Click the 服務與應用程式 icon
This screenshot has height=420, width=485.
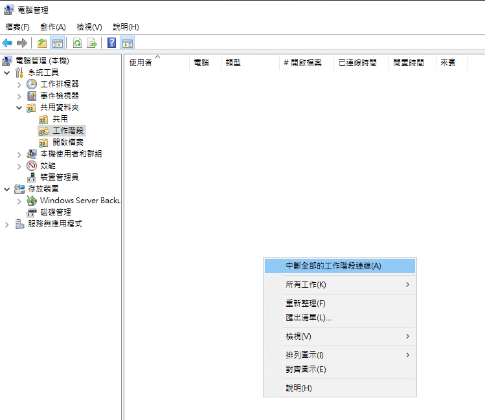[20, 224]
